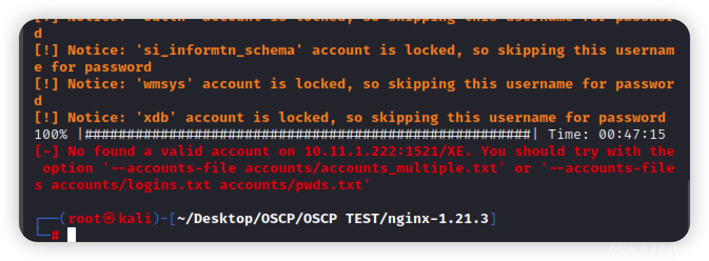Click the 'si_informtn_schema' account name

tap(219, 50)
